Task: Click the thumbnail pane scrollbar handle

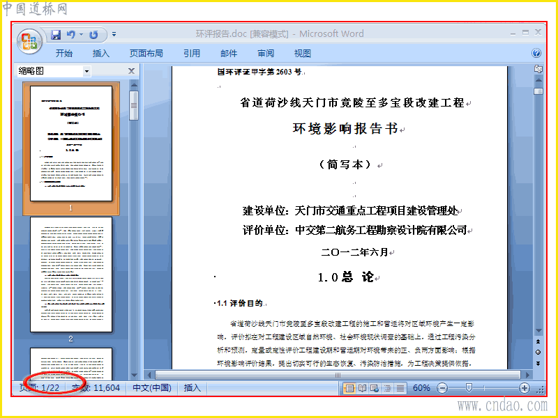Action: [134, 106]
